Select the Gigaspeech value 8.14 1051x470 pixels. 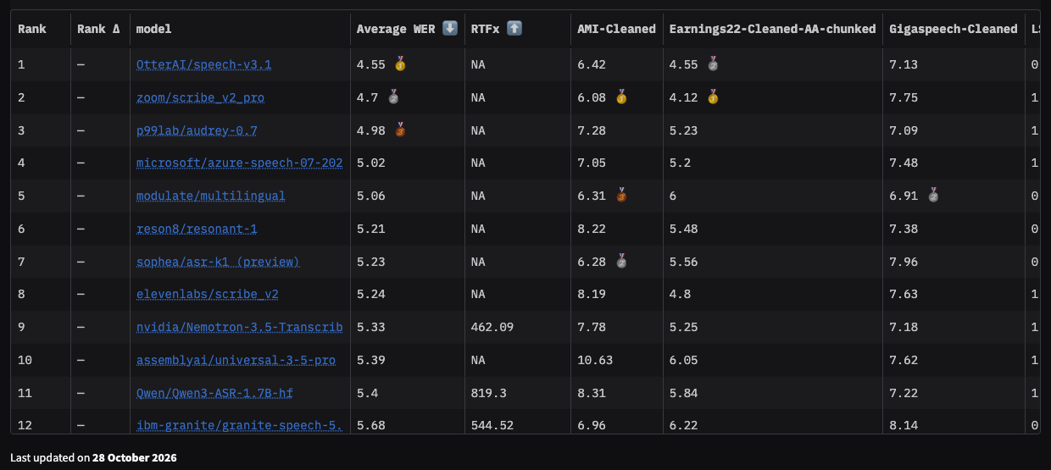tap(904, 426)
